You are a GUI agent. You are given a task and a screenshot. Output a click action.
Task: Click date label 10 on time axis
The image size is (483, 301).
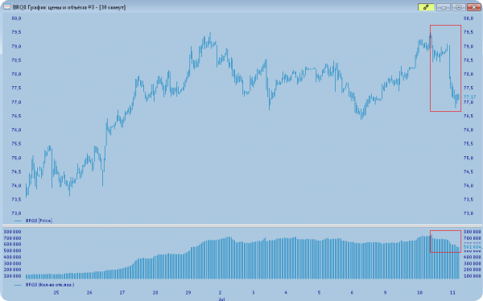click(419, 292)
